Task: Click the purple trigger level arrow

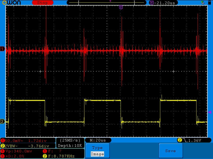Action: click(209, 112)
